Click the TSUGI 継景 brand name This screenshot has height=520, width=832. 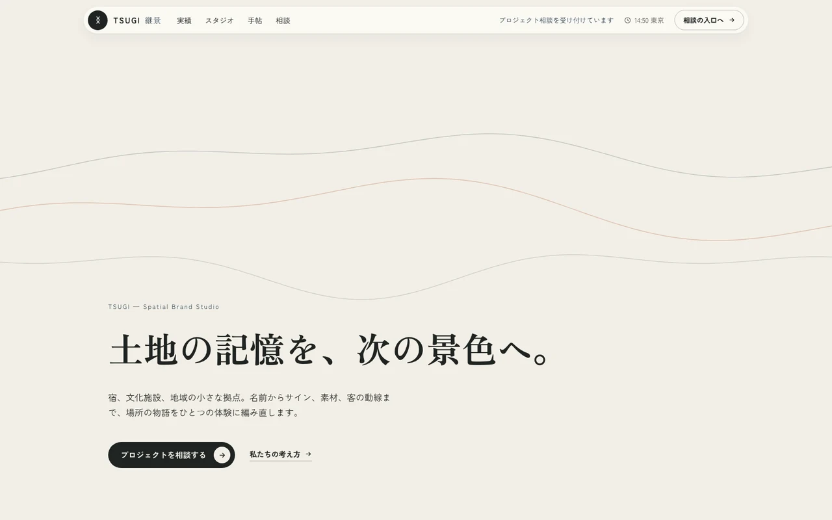(x=137, y=20)
